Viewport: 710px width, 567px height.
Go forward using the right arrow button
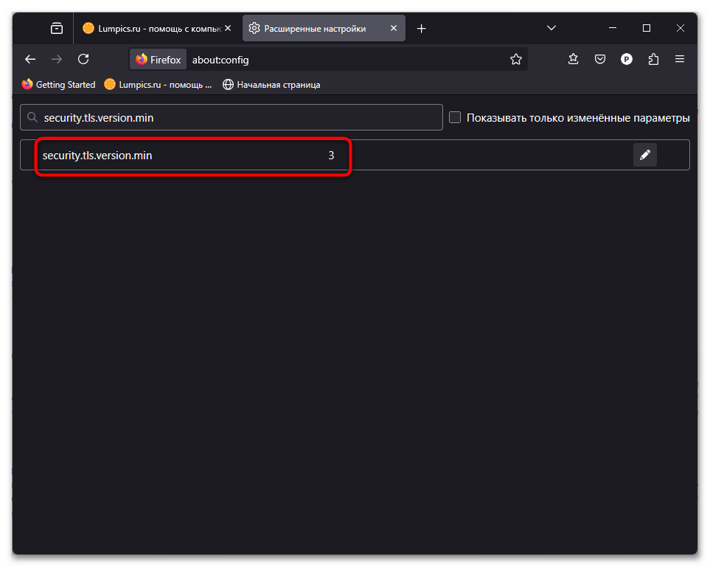tap(57, 59)
